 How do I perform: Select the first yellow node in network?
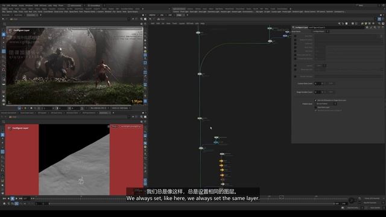pyautogui.click(x=221, y=161)
